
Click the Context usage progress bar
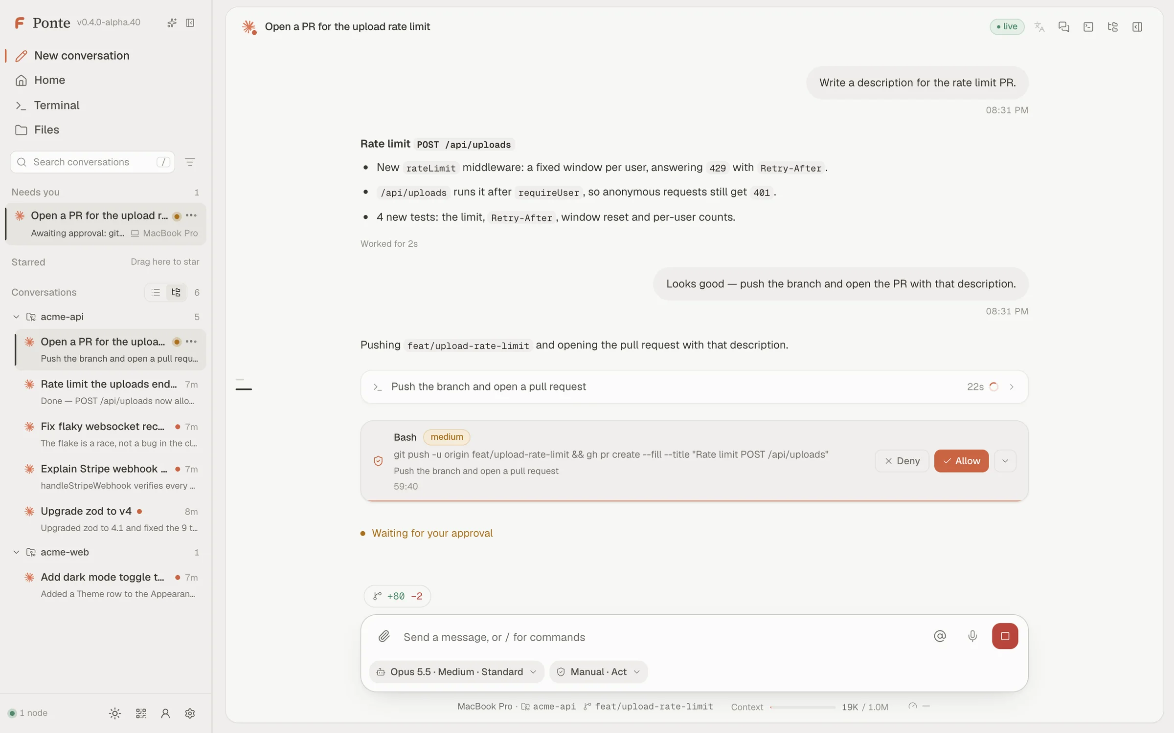[x=803, y=707]
